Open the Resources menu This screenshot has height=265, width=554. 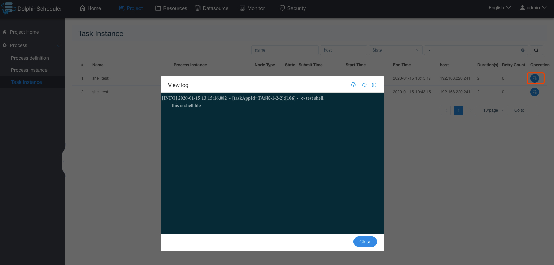(x=171, y=8)
